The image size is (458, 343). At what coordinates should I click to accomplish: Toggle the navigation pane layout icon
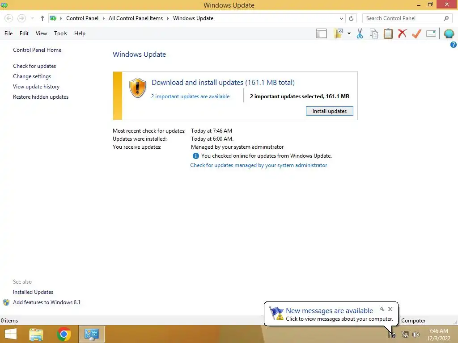point(321,33)
